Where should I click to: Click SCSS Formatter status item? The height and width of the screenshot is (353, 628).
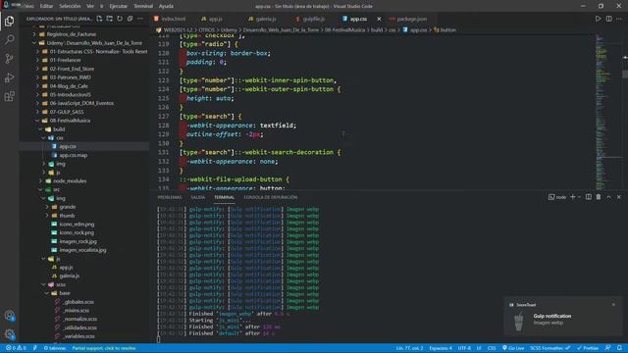pyautogui.click(x=549, y=348)
